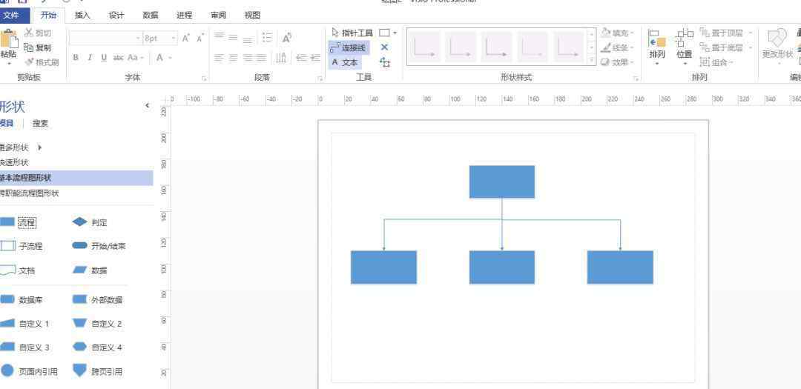Click the connection point X tool
The height and width of the screenshot is (389, 801).
pyautogui.click(x=384, y=47)
